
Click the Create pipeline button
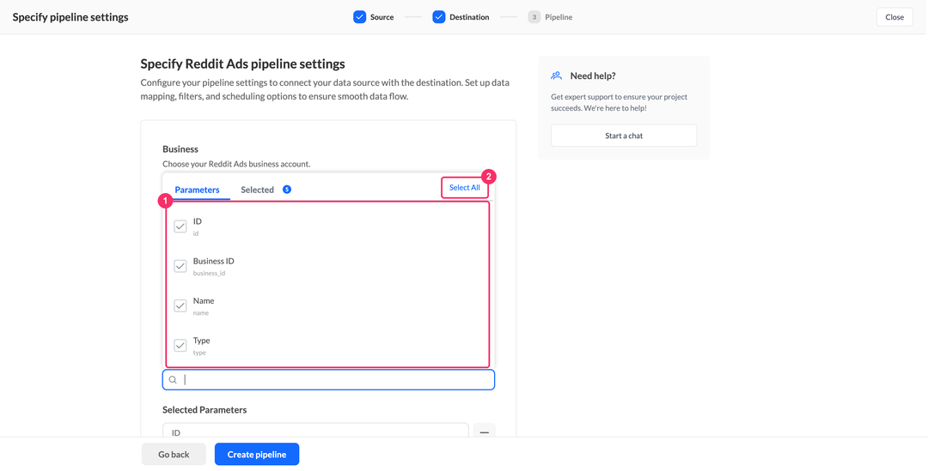tap(257, 455)
